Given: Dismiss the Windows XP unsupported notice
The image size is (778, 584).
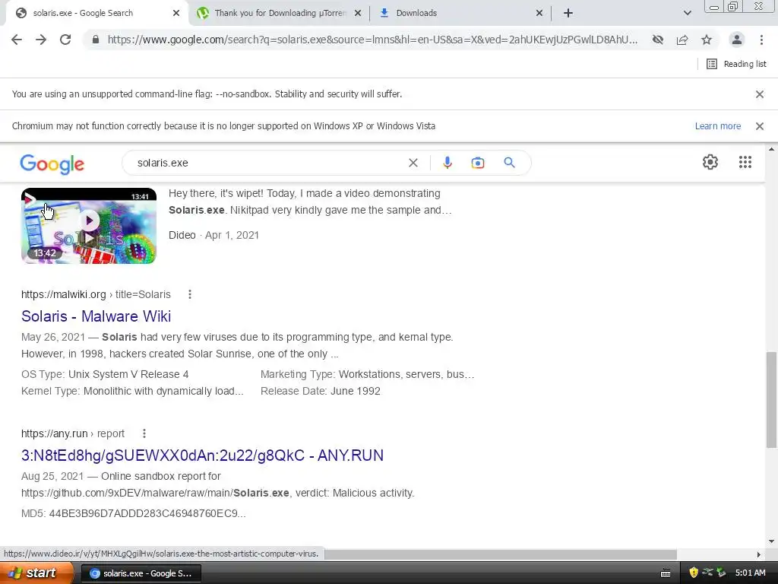Looking at the screenshot, I should (x=760, y=126).
